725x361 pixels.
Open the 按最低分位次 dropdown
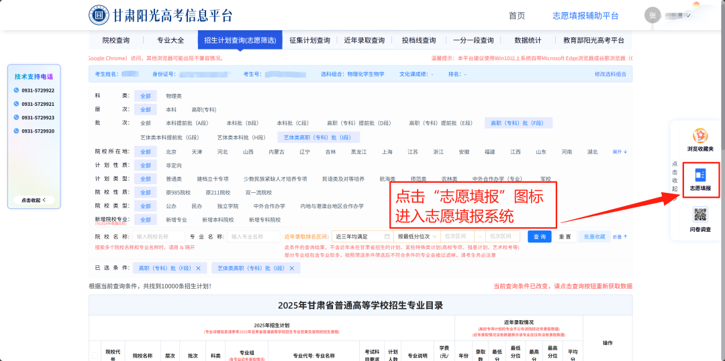coord(417,236)
